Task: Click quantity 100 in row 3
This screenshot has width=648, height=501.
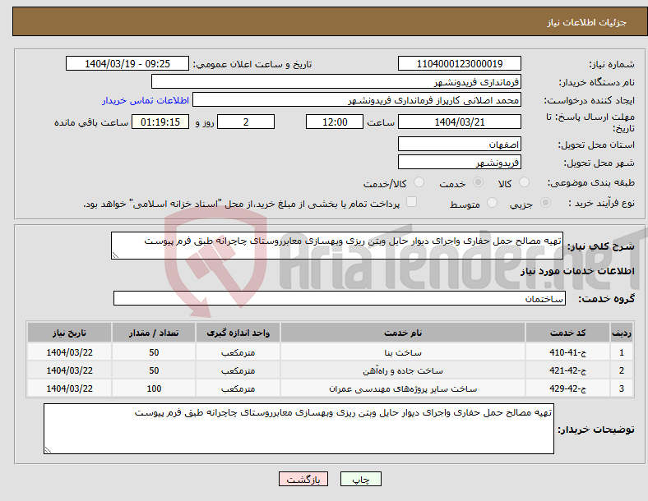Action: (154, 388)
